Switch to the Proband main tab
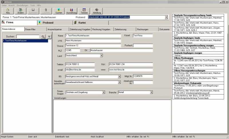This screenshot has width=229, height=139. point(54,22)
